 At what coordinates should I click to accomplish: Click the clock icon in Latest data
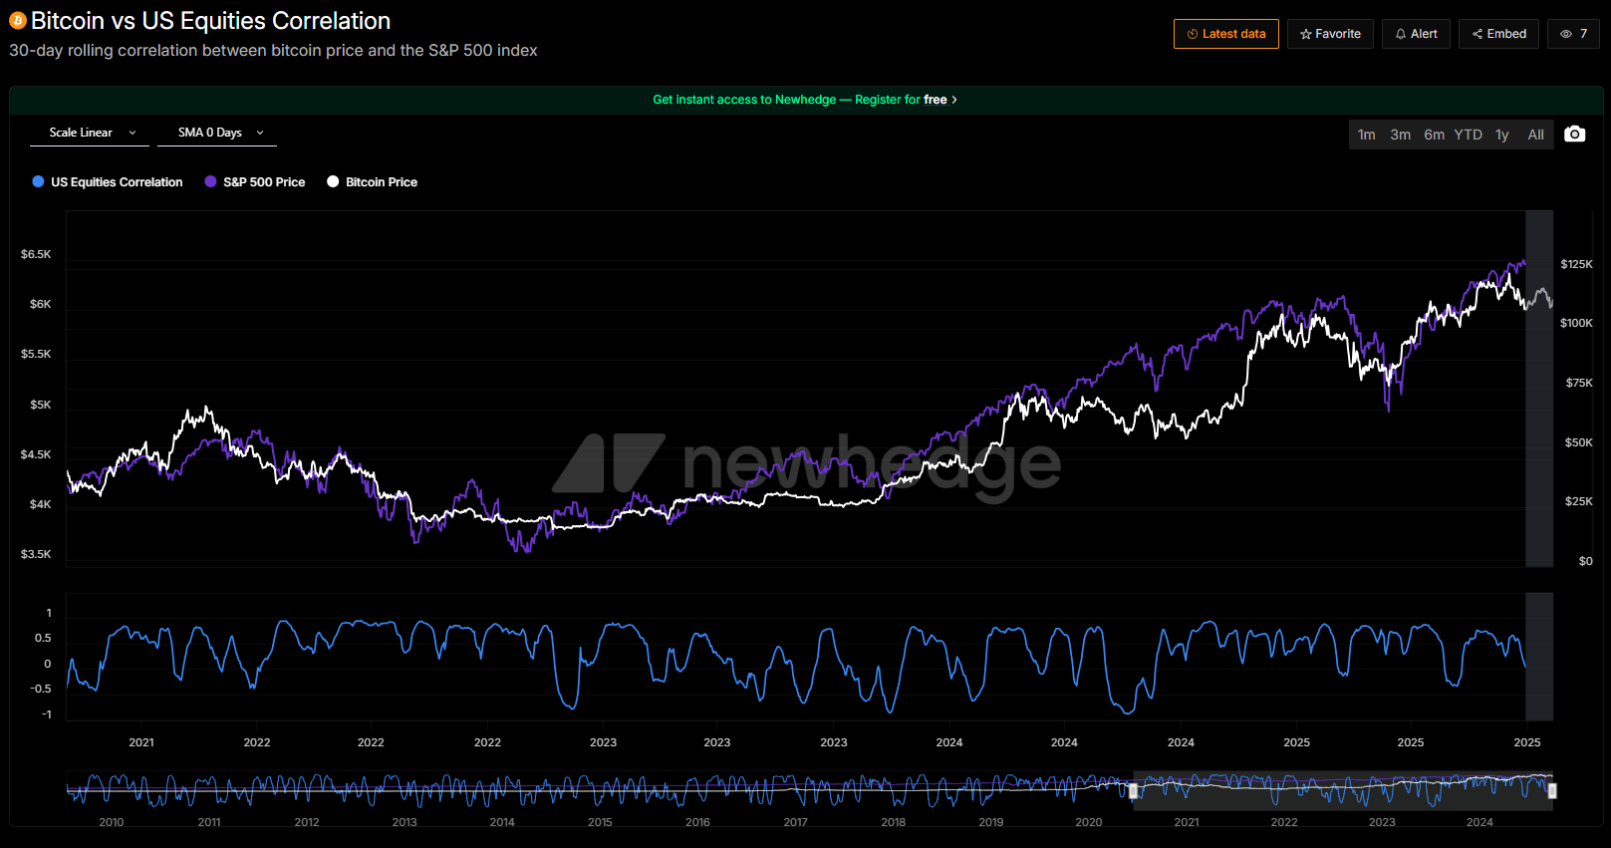[1193, 34]
